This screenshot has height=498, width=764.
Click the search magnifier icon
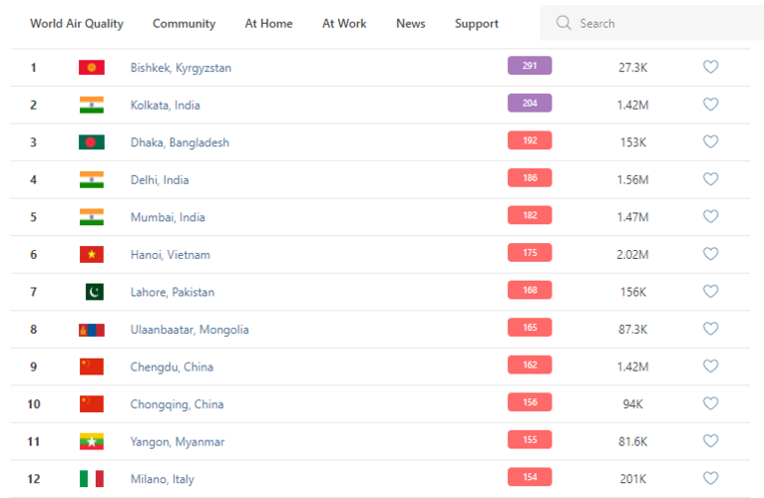[x=565, y=23]
